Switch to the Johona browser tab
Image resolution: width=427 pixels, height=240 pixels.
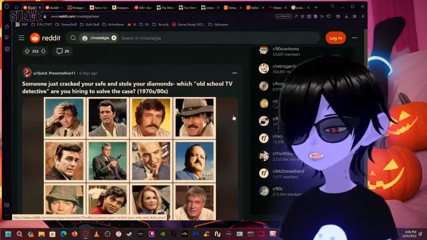[210, 8]
